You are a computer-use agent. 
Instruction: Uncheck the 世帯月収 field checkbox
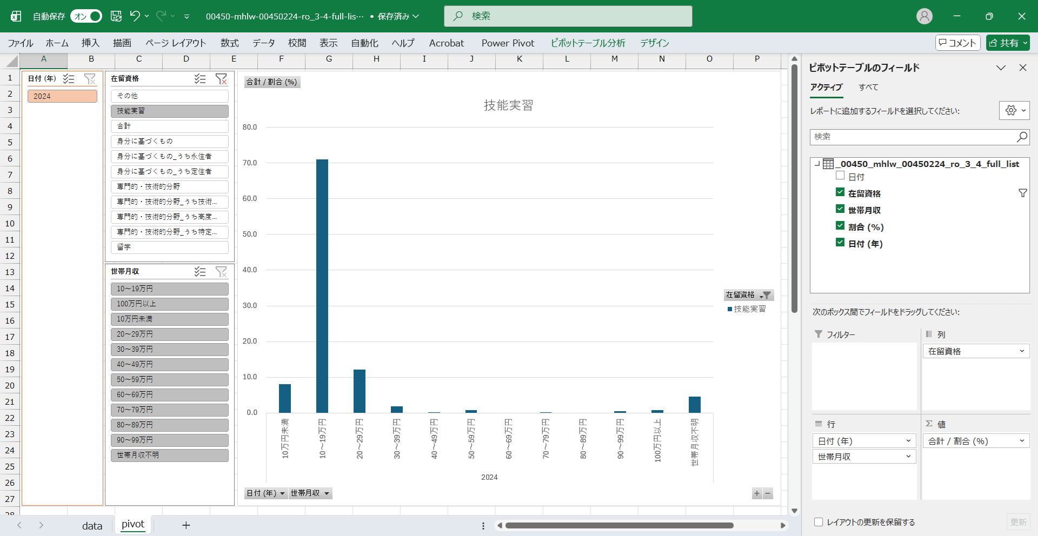(x=840, y=209)
